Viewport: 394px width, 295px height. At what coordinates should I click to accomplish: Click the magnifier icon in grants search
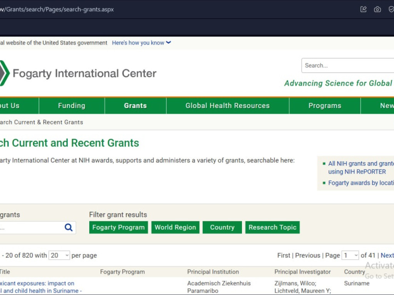tap(68, 227)
